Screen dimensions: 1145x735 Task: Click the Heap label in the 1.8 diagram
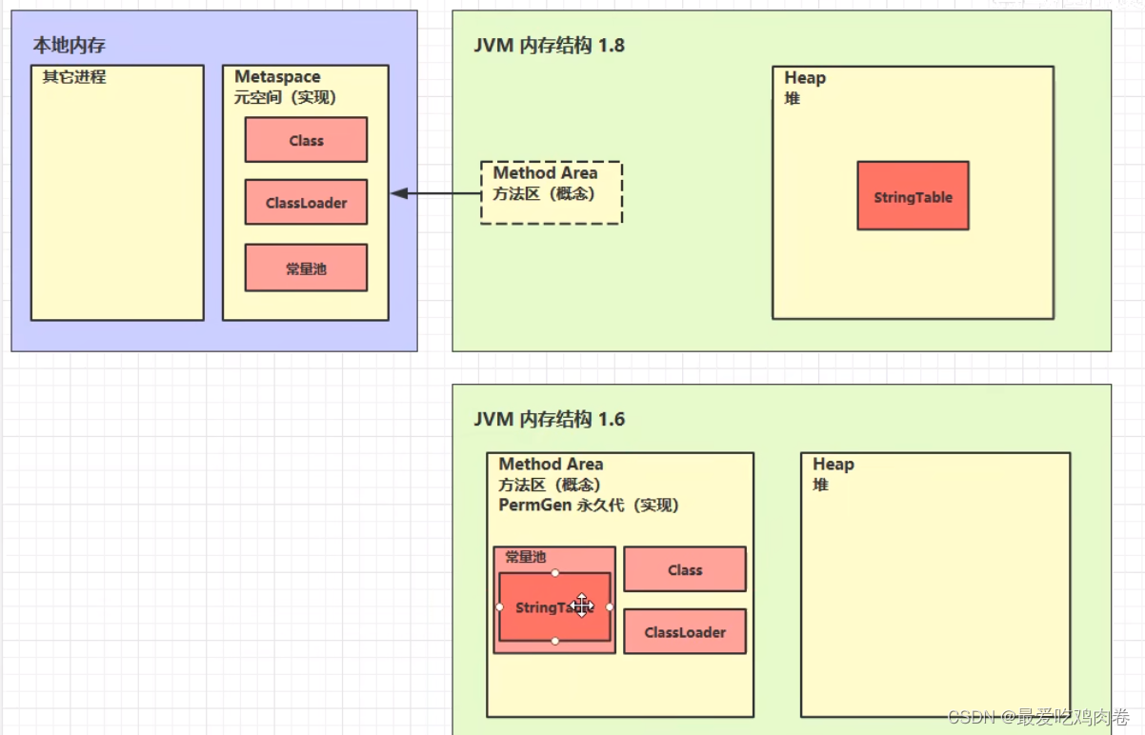[x=805, y=78]
